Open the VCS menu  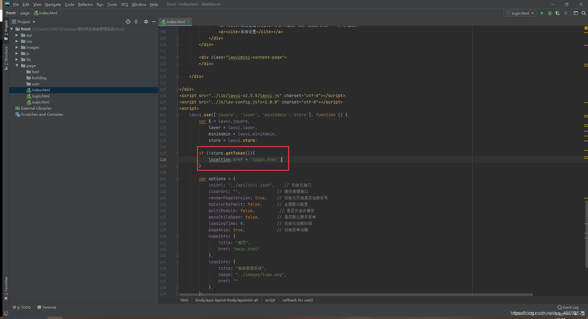[x=124, y=4]
